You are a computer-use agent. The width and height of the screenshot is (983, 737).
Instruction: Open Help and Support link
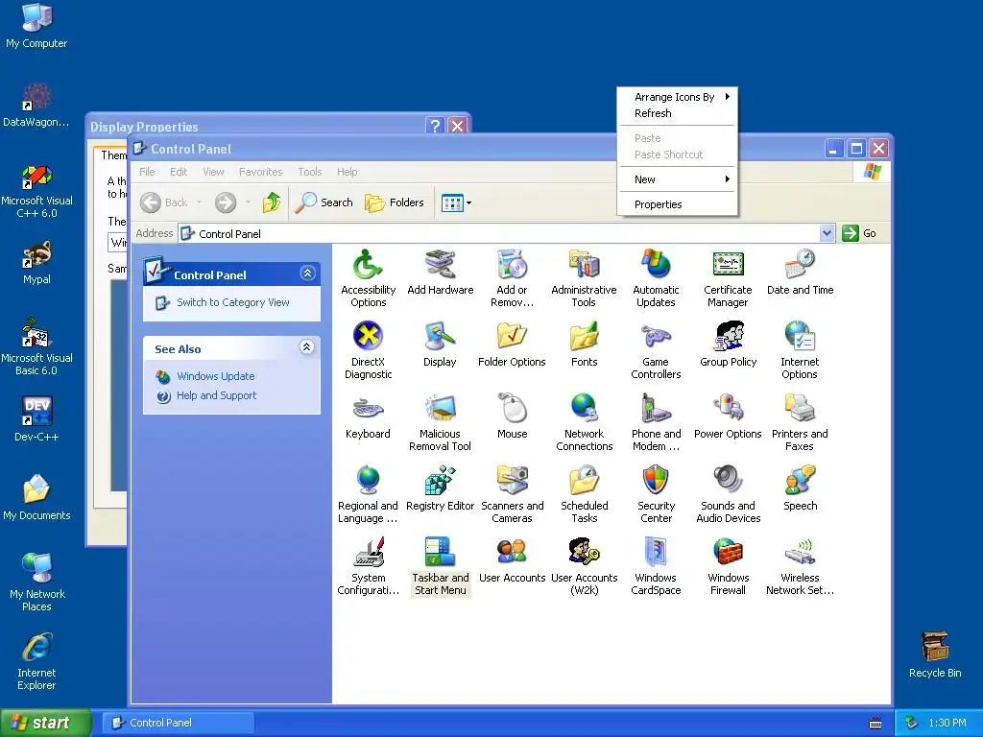click(216, 395)
